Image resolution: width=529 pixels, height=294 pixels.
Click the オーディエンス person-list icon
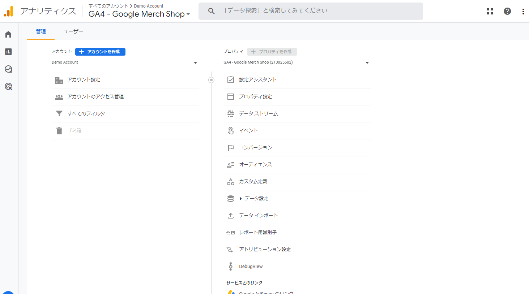coord(231,165)
